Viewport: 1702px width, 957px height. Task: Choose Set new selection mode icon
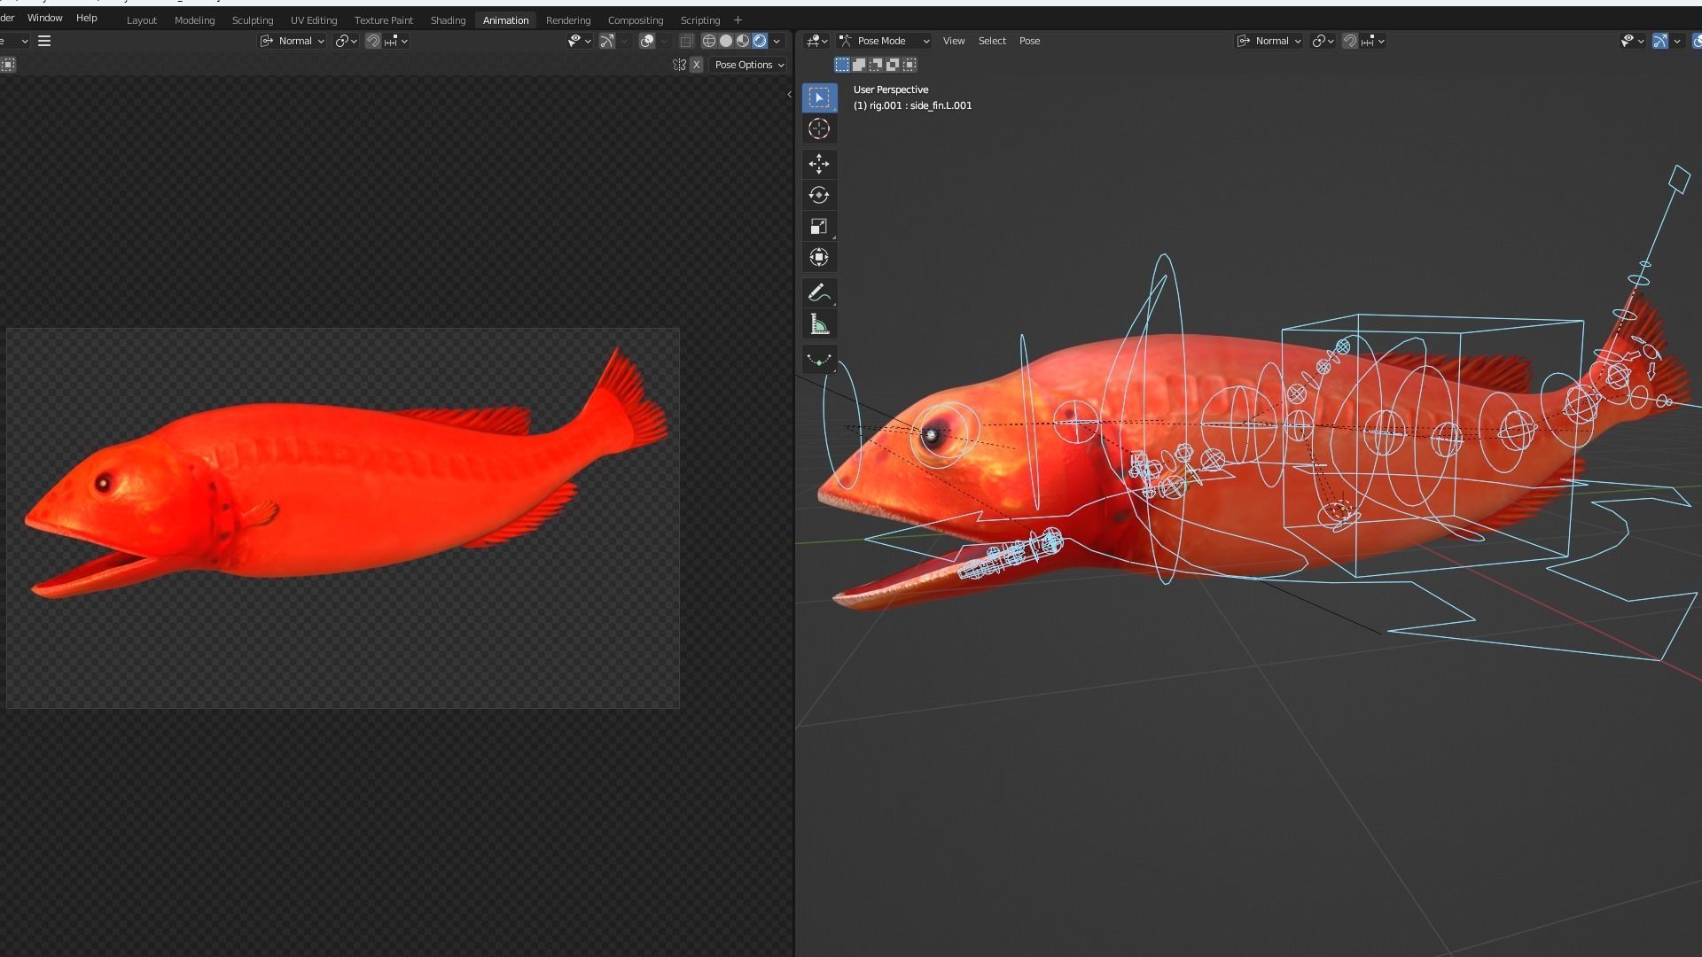pyautogui.click(x=842, y=65)
